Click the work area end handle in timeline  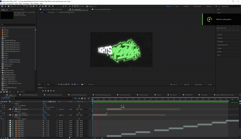[228, 101]
